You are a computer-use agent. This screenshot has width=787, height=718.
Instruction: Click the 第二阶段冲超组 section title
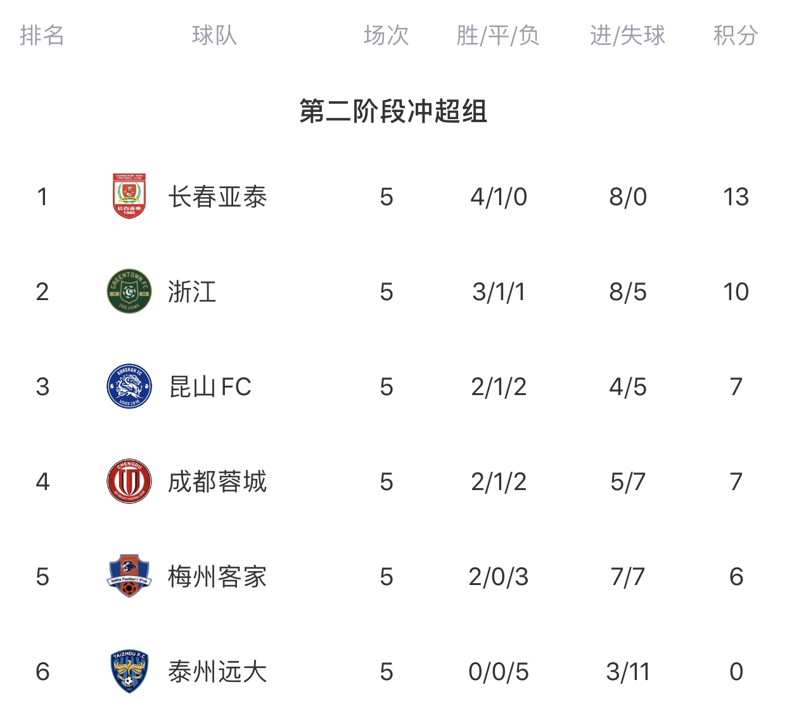click(x=393, y=111)
